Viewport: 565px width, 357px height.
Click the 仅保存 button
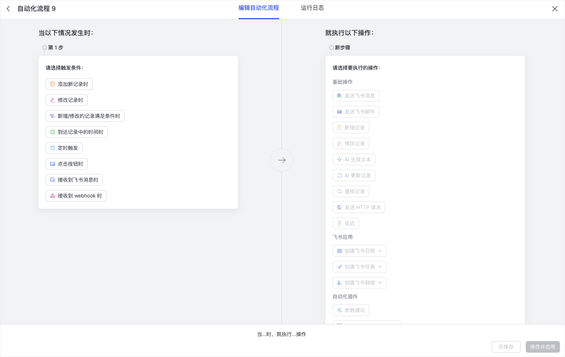coord(506,347)
